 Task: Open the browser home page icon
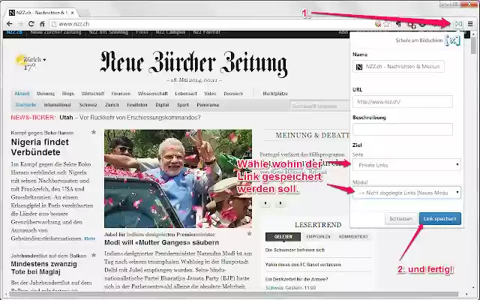[x=42, y=23]
